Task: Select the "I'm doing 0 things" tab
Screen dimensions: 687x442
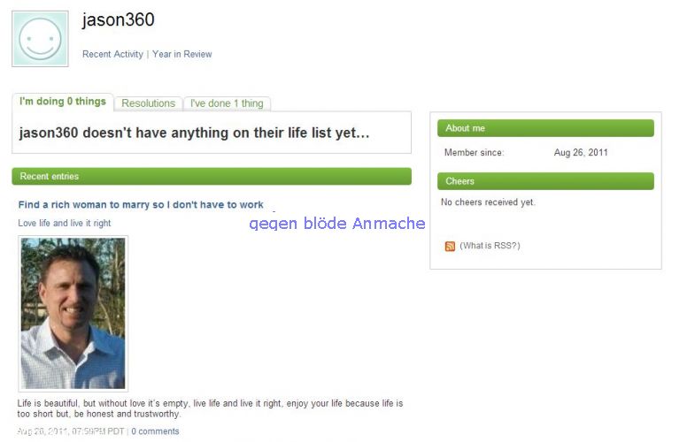Action: [63, 102]
